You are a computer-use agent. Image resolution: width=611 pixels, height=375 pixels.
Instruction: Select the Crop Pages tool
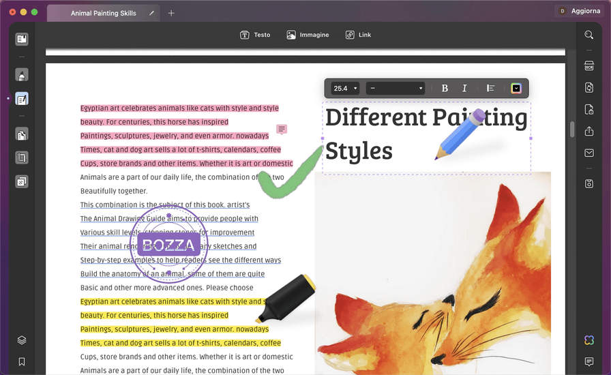[x=22, y=158]
